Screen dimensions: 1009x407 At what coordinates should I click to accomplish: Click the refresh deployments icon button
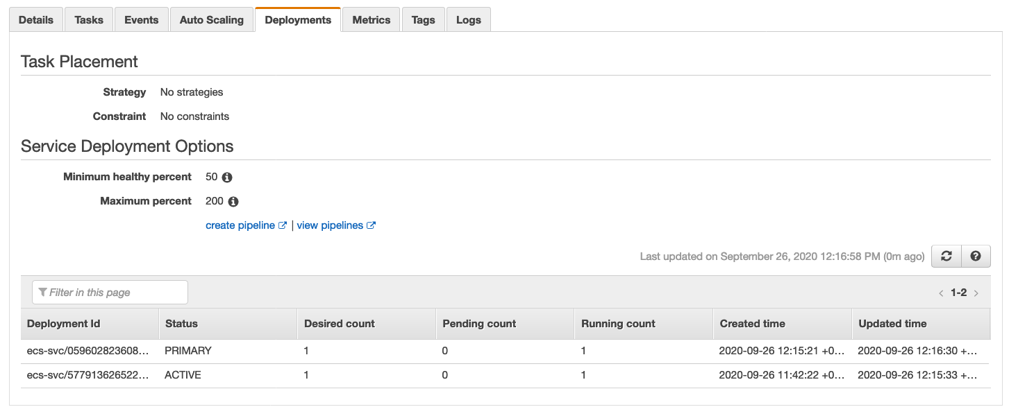[x=946, y=257]
